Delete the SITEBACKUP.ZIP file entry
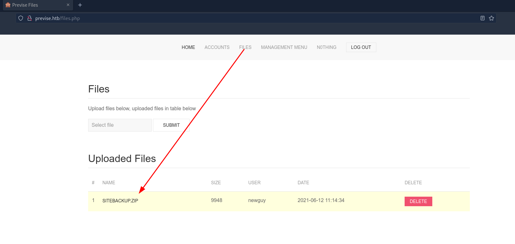 click(418, 201)
